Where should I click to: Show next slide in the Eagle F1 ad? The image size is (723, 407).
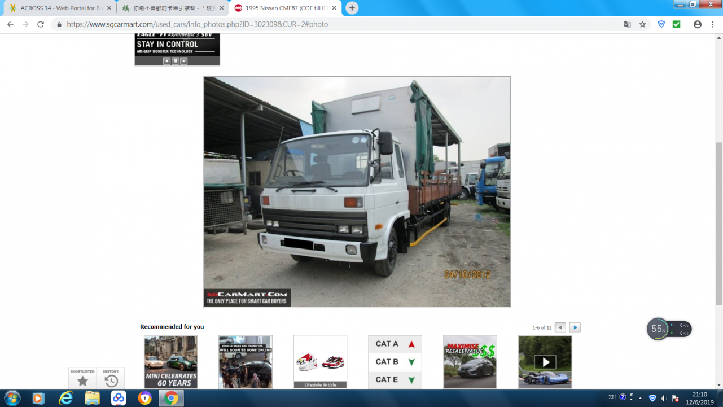click(x=184, y=61)
